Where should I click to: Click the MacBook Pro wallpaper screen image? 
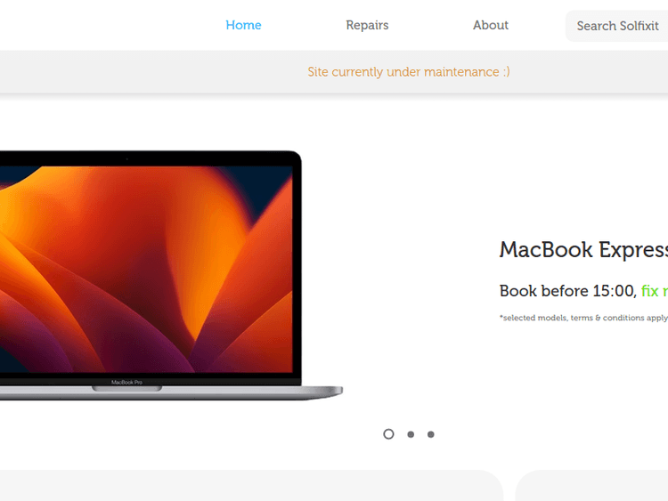point(146,269)
